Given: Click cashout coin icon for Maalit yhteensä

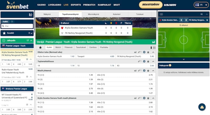Looking at the screenshot, I should click(x=144, y=71).
